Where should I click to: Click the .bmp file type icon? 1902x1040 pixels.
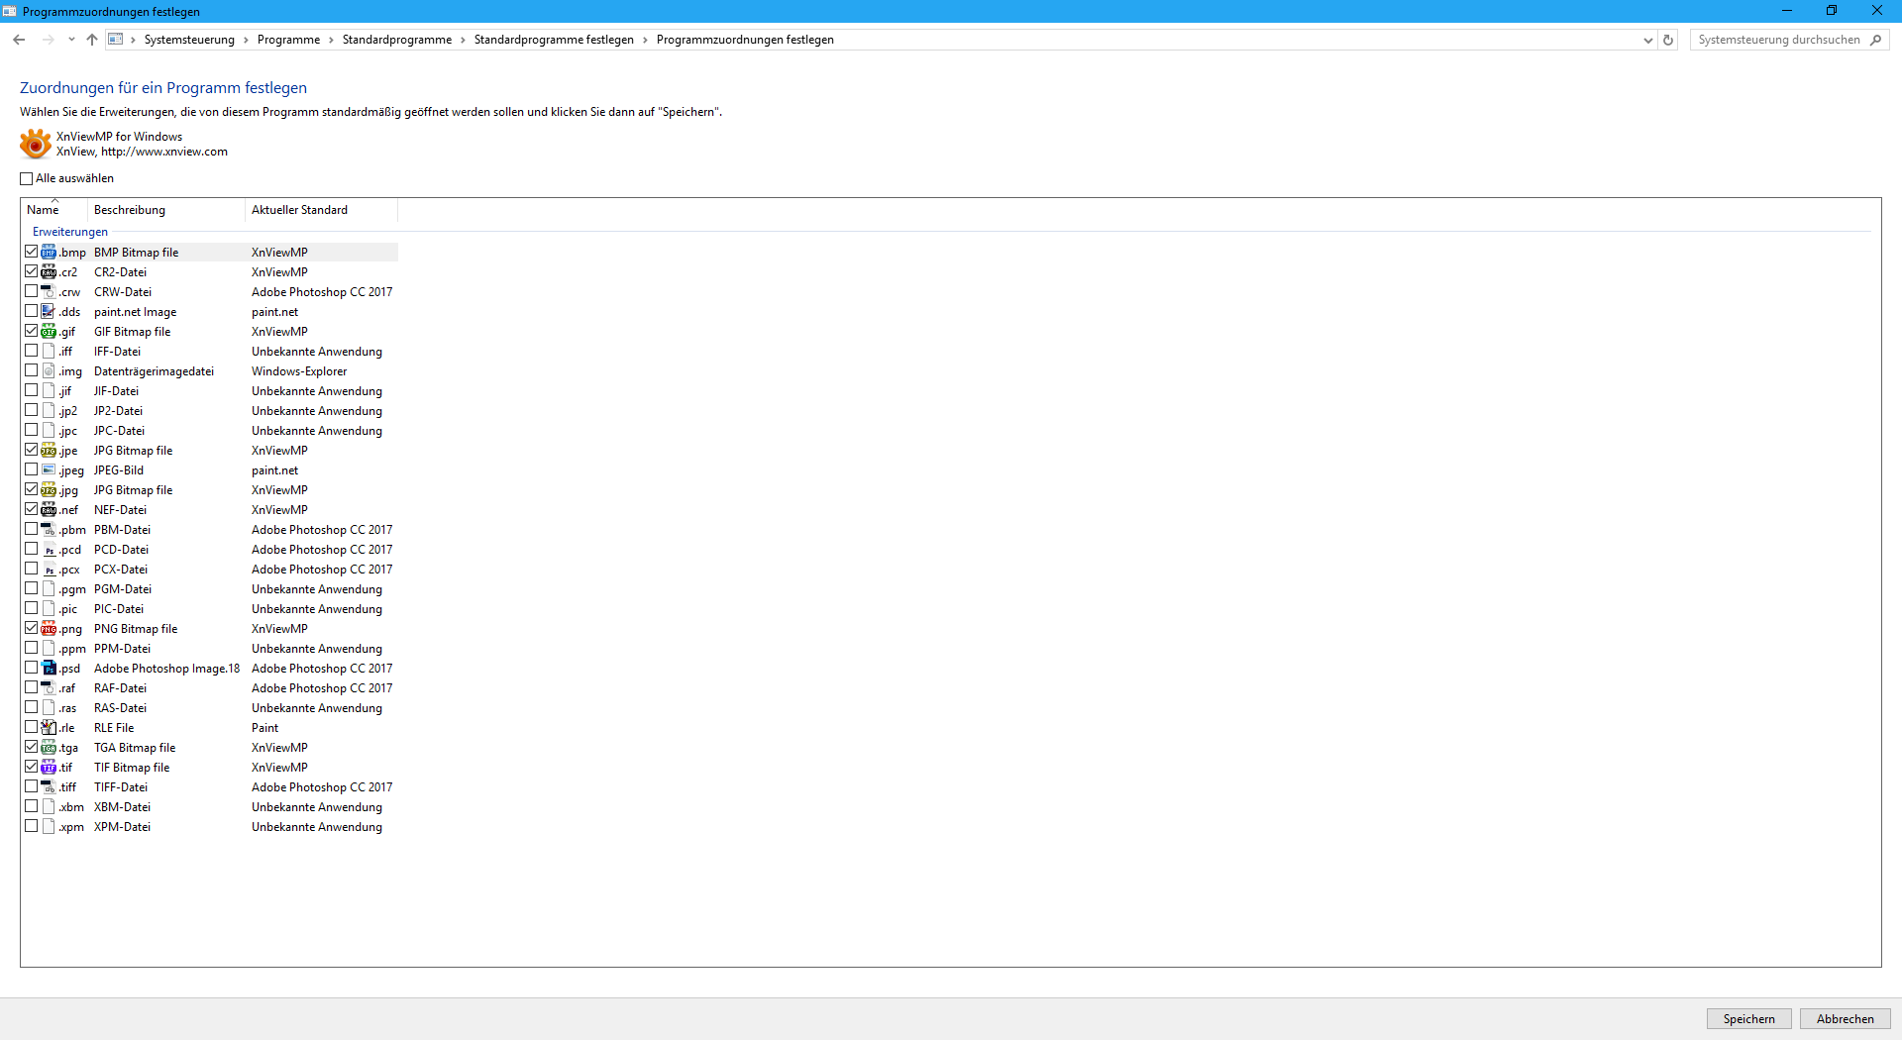coord(49,253)
